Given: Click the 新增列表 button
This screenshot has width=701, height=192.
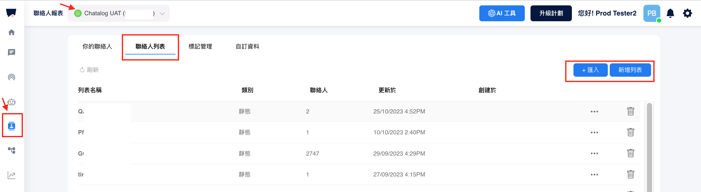Looking at the screenshot, I should (630, 70).
